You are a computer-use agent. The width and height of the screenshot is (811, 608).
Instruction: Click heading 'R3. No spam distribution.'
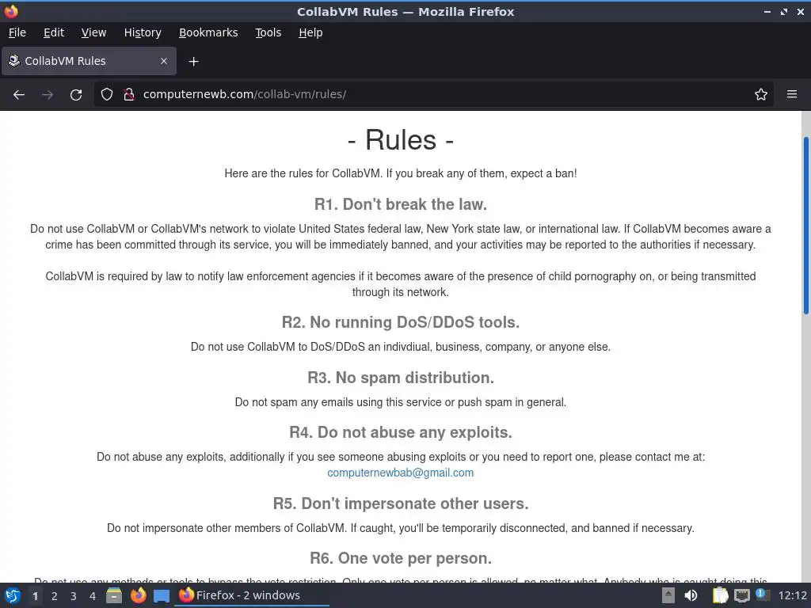pyautogui.click(x=400, y=378)
